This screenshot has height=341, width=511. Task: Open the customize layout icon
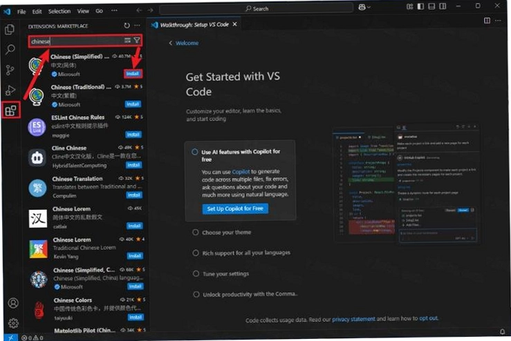point(409,6)
